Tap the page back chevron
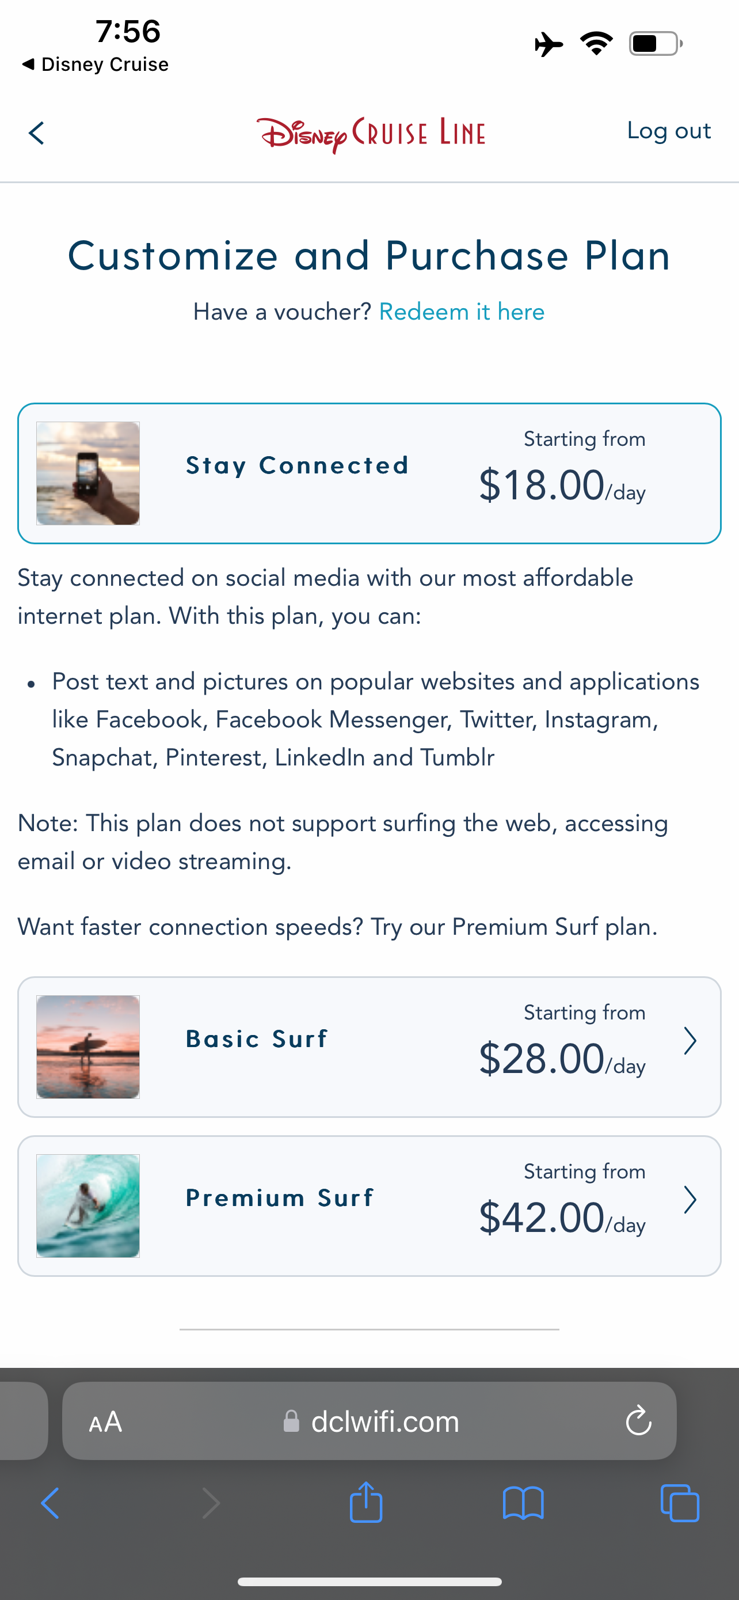 (x=37, y=133)
